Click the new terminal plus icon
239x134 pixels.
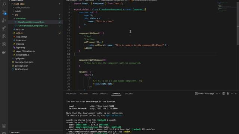point(217,93)
